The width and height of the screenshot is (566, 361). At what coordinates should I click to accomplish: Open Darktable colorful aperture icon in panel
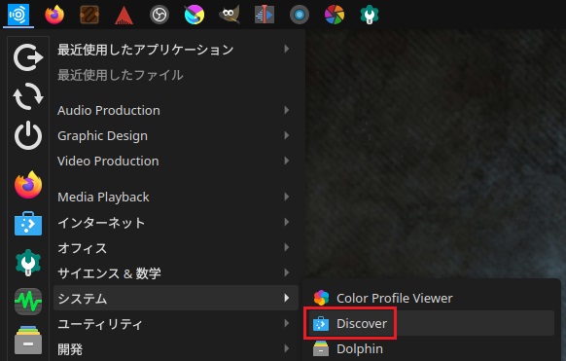click(x=335, y=15)
